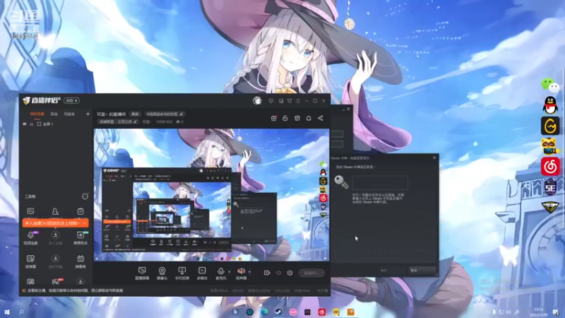Add multimedia source
The height and width of the screenshot is (318, 565).
tap(202, 273)
